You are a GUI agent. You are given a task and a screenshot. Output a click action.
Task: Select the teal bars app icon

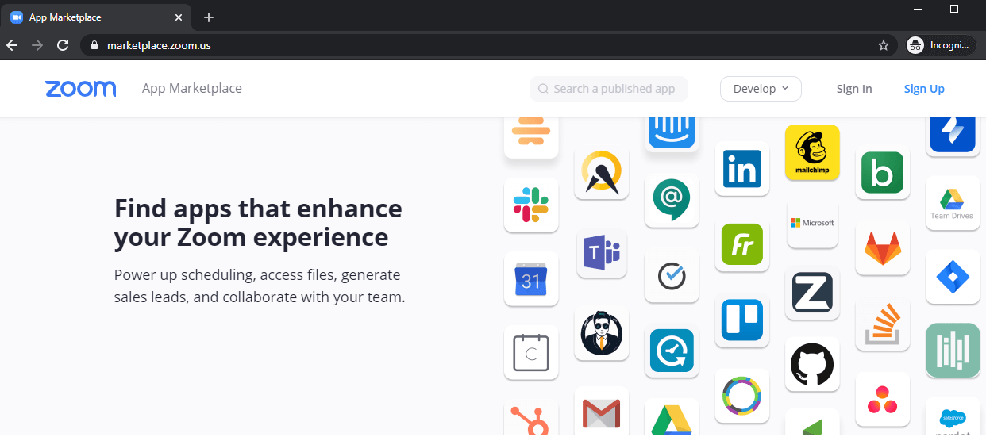(x=953, y=350)
